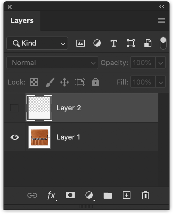Prevent auto-nesting into artboards icon

80,82
